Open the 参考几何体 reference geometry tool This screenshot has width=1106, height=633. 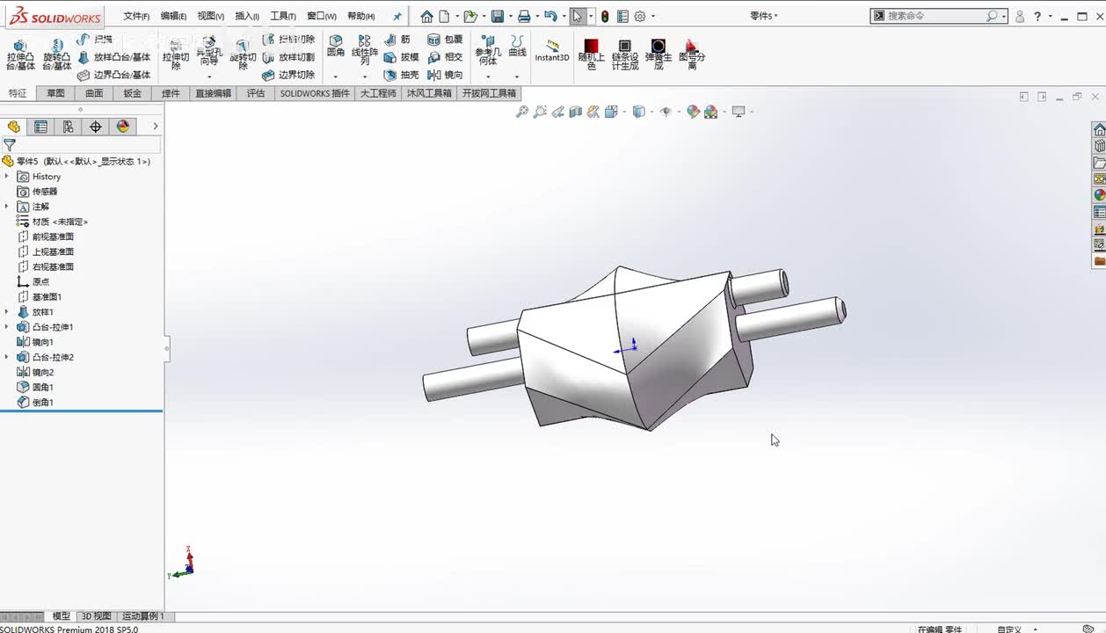[488, 50]
